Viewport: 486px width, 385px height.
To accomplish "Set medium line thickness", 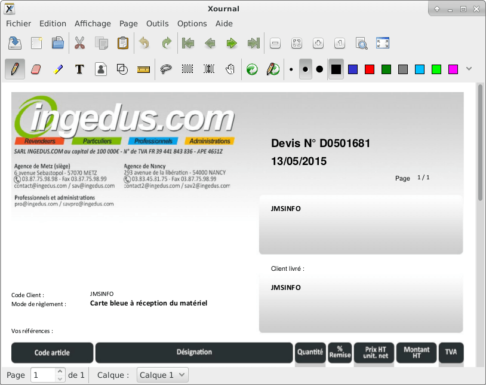I will [305, 69].
